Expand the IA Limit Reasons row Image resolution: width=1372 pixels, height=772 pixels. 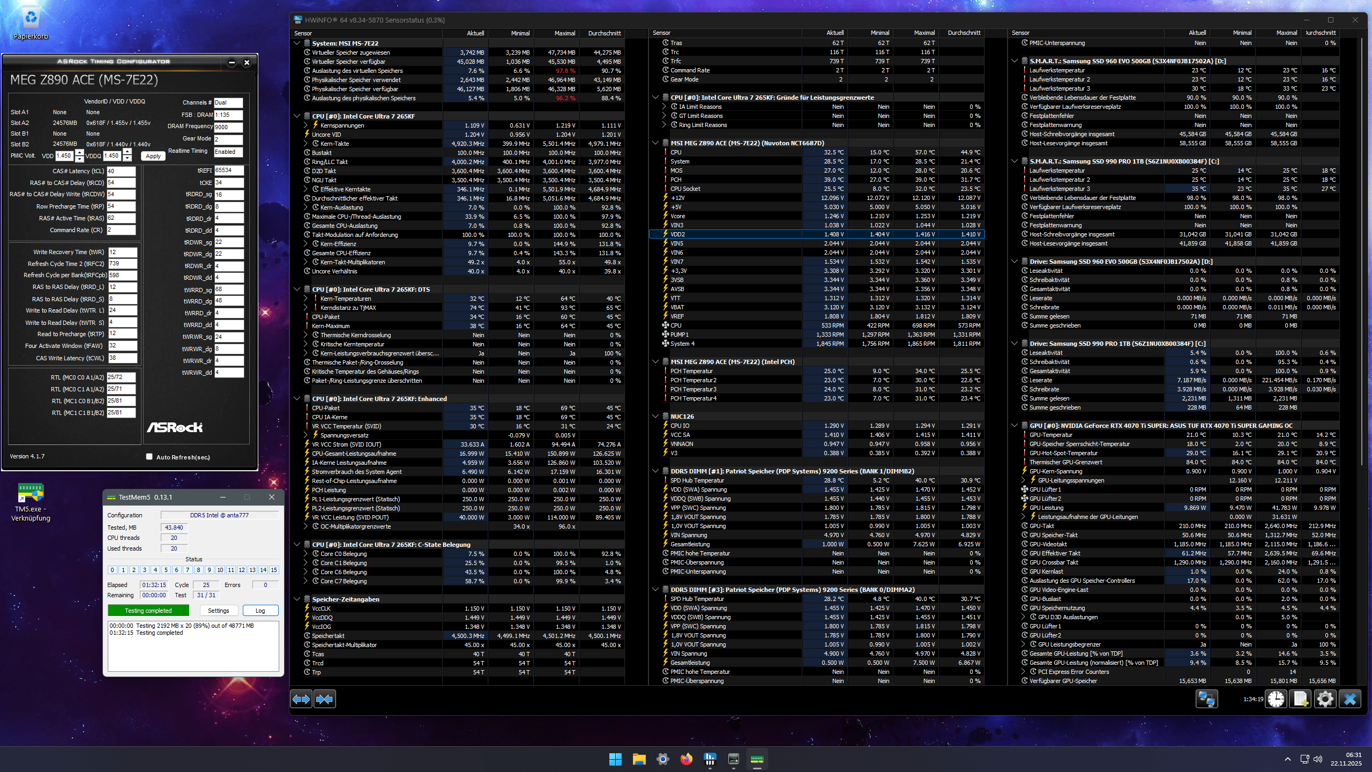665,107
